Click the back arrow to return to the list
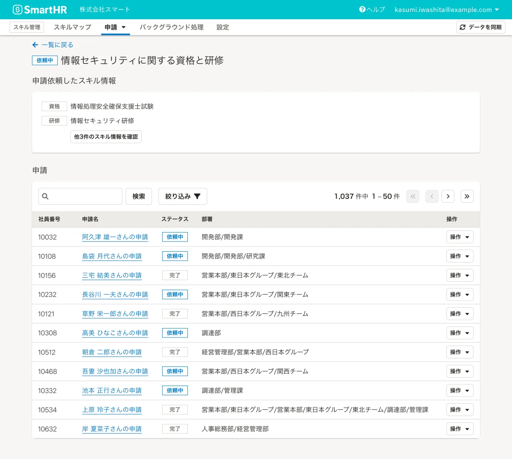The width and height of the screenshot is (512, 459). click(x=35, y=45)
